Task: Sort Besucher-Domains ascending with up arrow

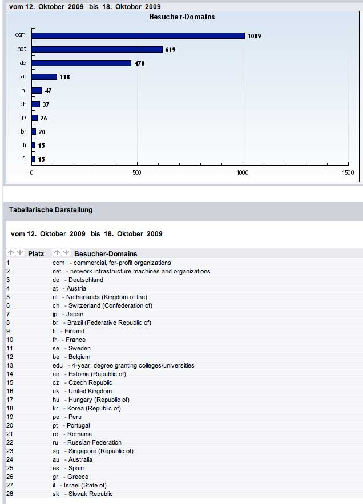Action: click(57, 253)
